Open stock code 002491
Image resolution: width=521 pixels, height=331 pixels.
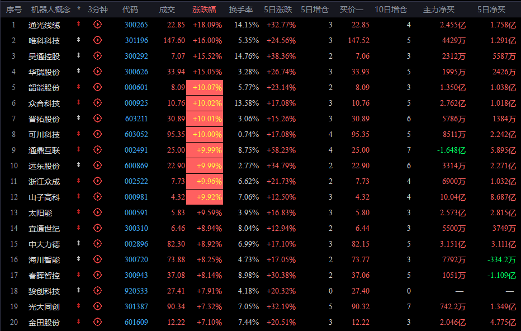coord(136,150)
